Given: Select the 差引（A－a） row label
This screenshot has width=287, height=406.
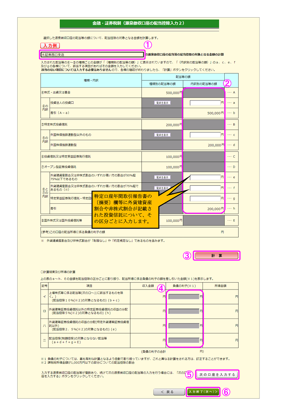Looking at the screenshot, I should 60,113.
